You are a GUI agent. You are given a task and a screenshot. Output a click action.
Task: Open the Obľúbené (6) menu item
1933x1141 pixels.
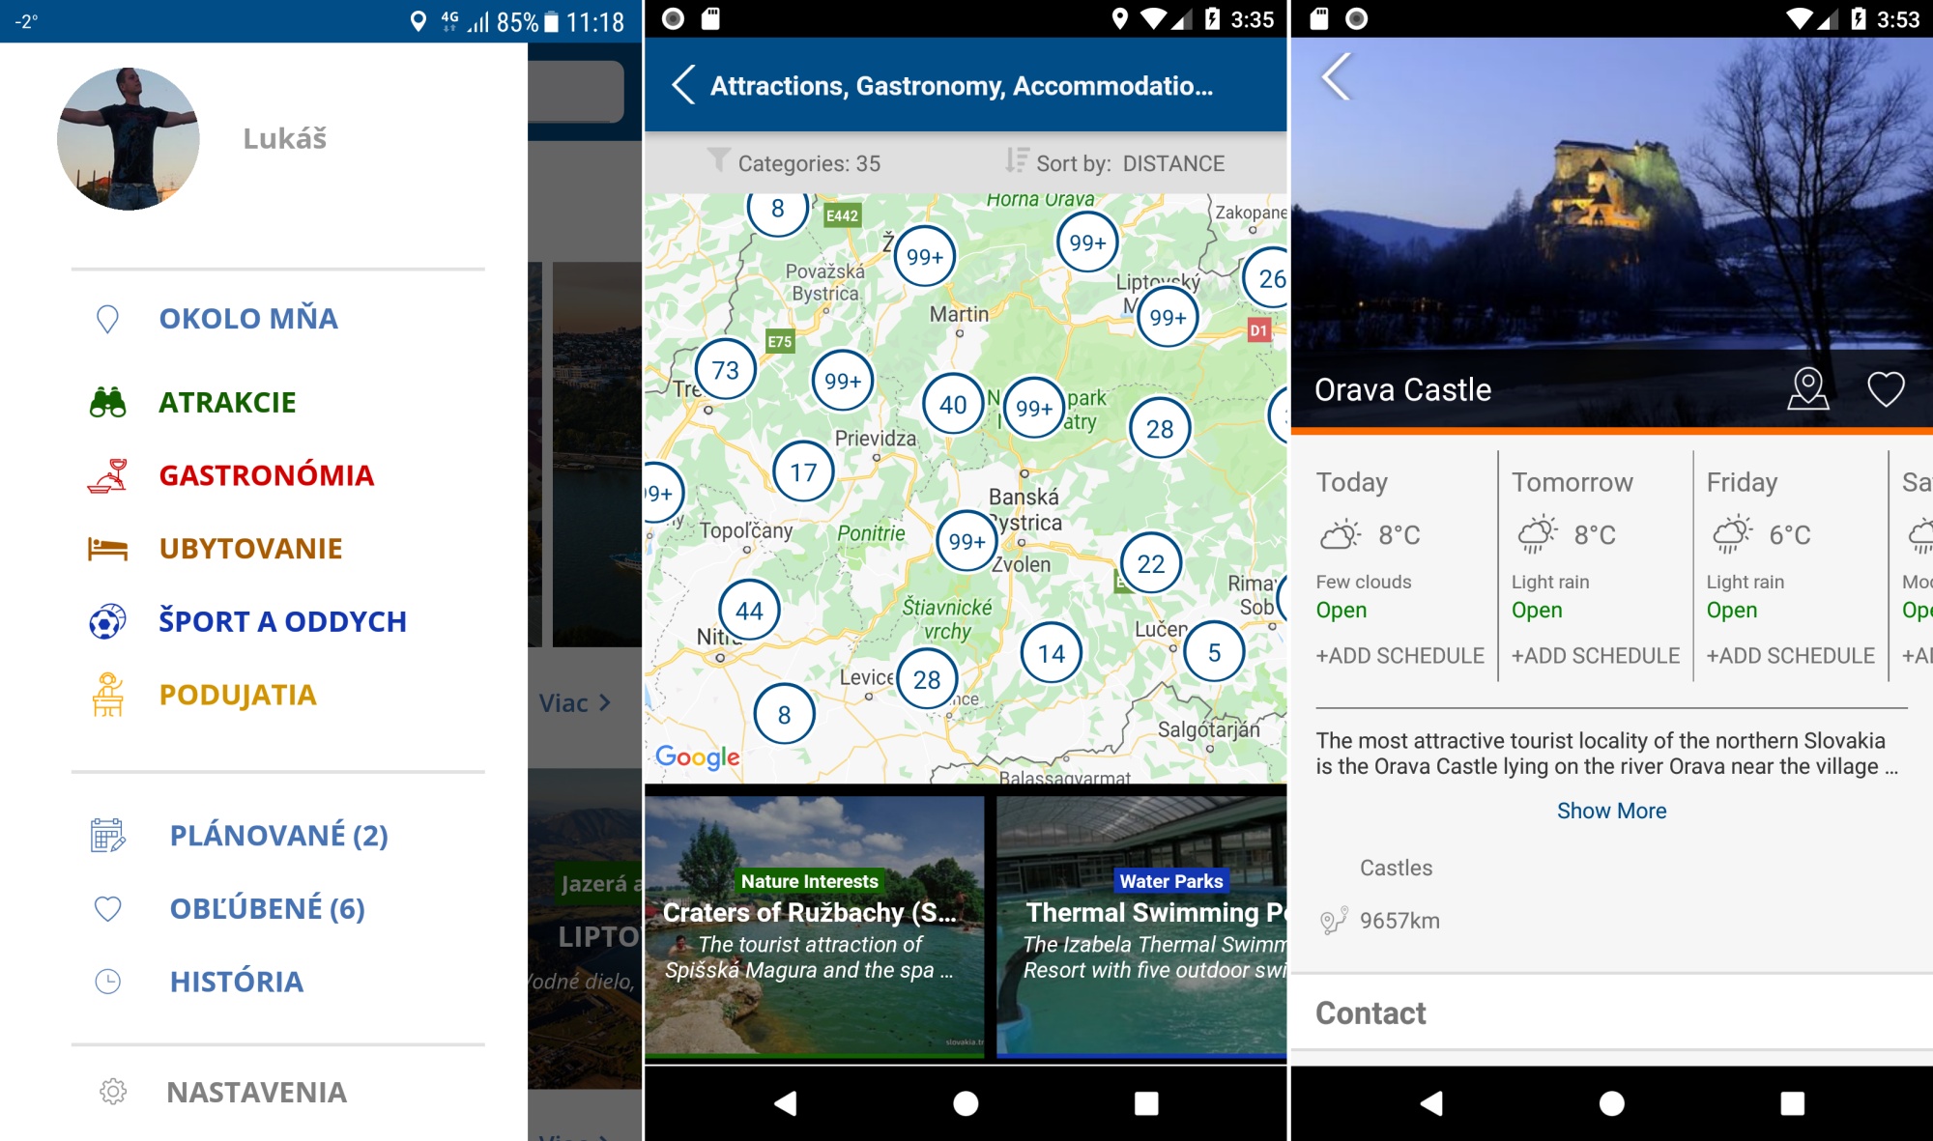point(267,909)
